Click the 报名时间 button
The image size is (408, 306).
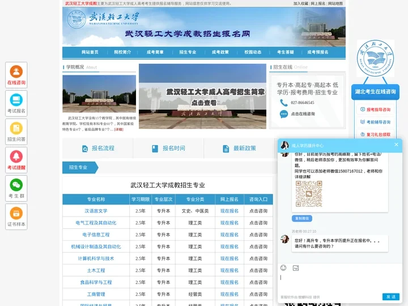168,148
